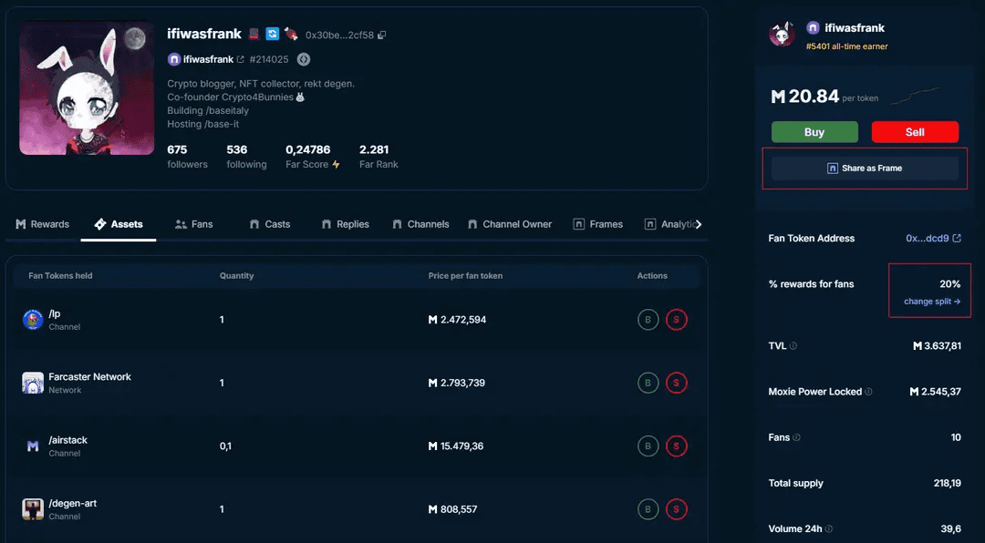The width and height of the screenshot is (985, 543).
Task: Click the /degen-art price 808,557
Action: point(453,509)
